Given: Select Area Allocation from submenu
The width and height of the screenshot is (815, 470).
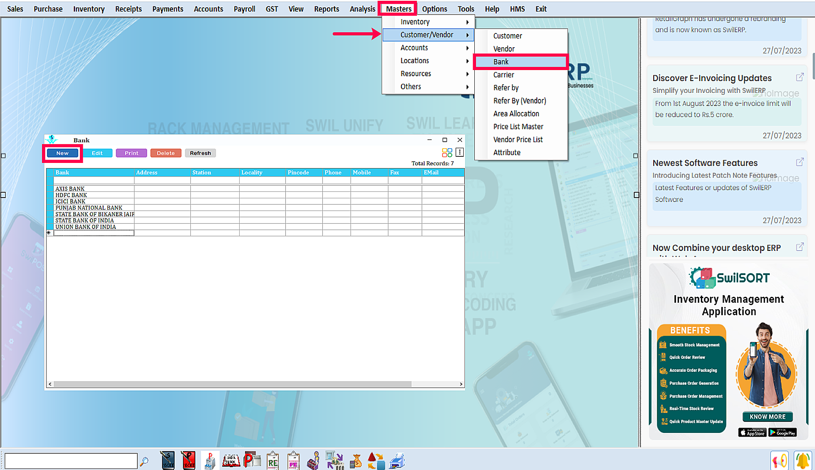Looking at the screenshot, I should click(x=521, y=114).
